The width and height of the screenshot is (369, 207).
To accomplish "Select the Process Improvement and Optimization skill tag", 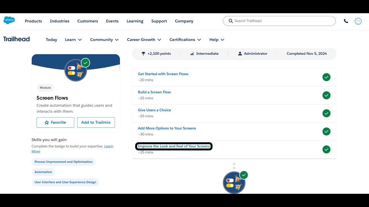I will click(x=63, y=162).
